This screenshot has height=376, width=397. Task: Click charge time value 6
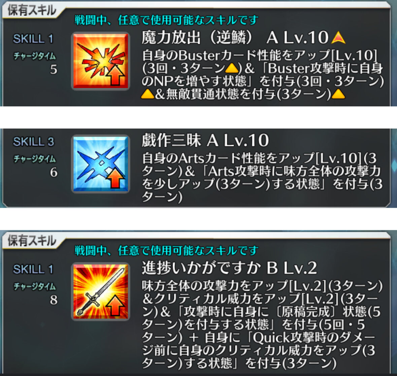pyautogui.click(x=54, y=172)
